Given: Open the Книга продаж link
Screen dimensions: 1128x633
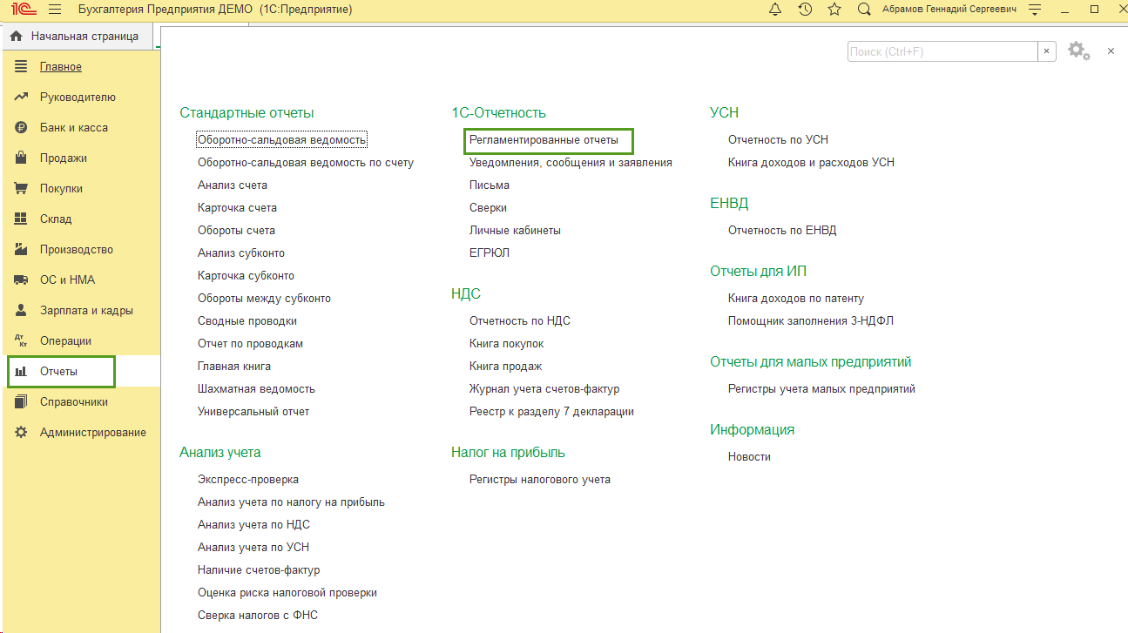Looking at the screenshot, I should [506, 366].
